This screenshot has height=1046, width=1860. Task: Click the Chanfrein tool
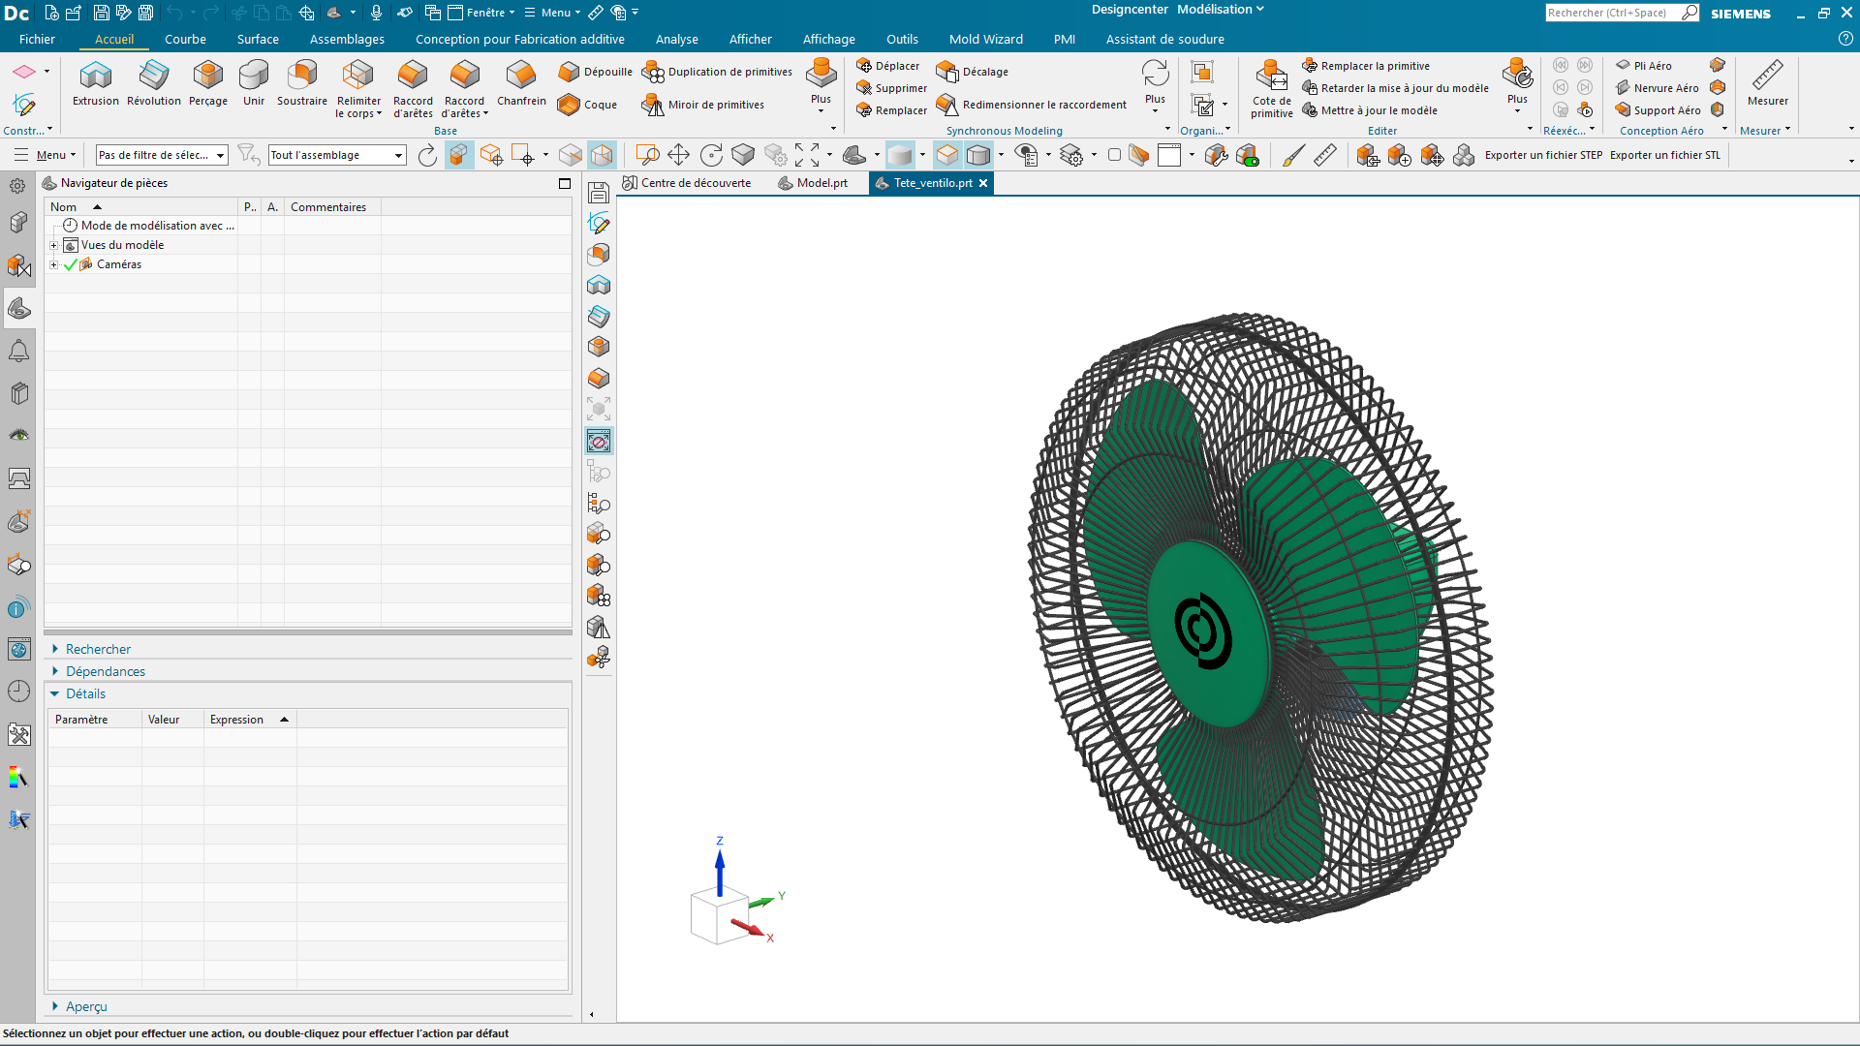pos(521,82)
